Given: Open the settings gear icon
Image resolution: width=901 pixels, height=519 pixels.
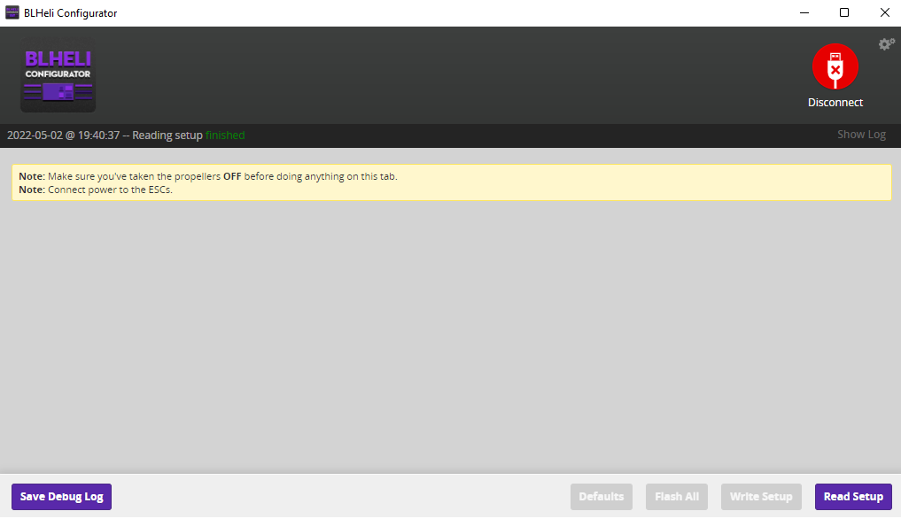Looking at the screenshot, I should coord(887,44).
